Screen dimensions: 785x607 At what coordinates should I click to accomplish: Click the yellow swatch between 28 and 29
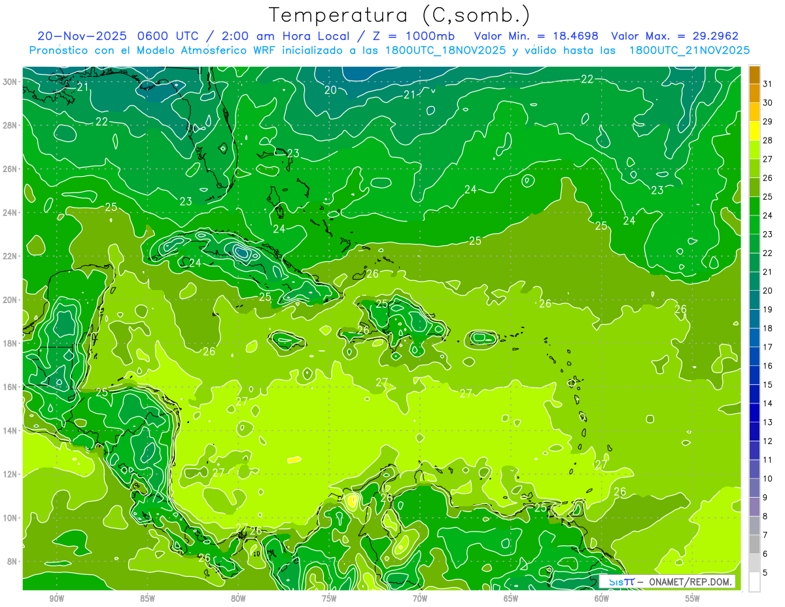click(x=754, y=131)
